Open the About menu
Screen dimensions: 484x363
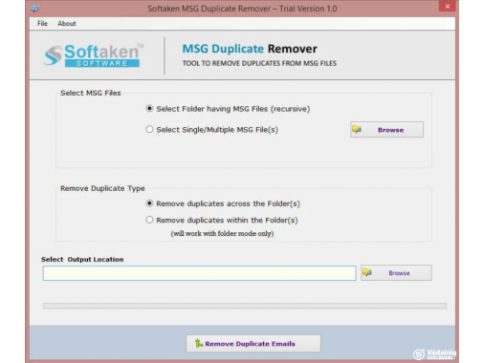coord(67,23)
